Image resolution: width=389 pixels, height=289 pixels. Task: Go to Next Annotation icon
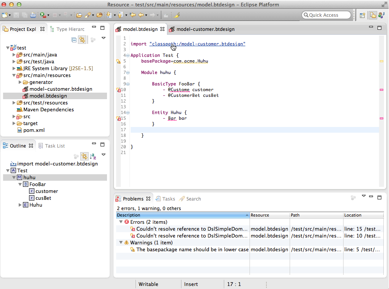pos(109,15)
